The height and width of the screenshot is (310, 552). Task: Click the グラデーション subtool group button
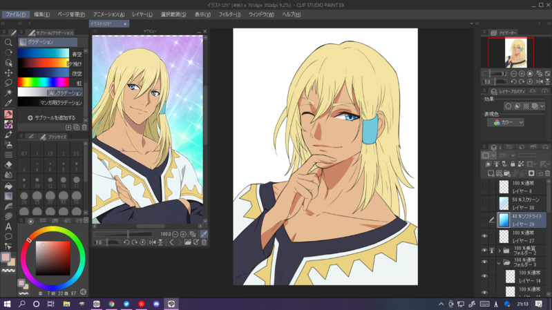point(48,42)
